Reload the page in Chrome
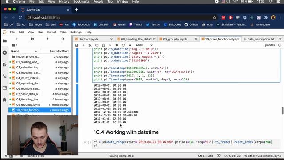 pos(20,18)
